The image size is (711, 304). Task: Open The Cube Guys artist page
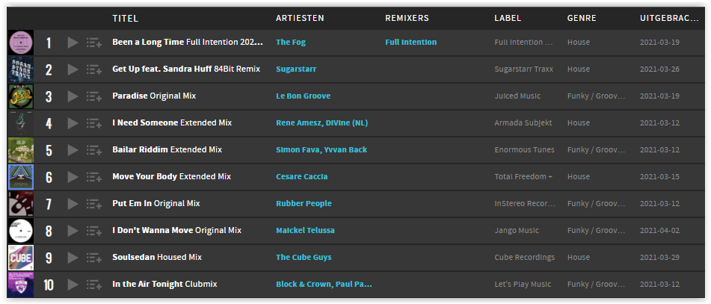tap(304, 258)
